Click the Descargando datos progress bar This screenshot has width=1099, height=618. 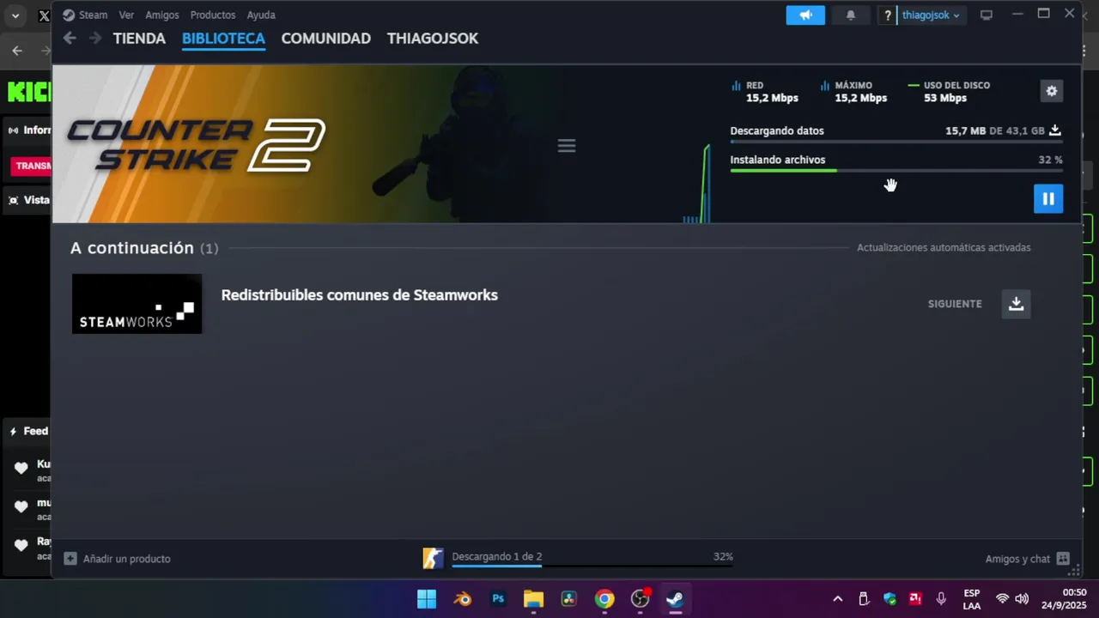pyautogui.click(x=896, y=142)
